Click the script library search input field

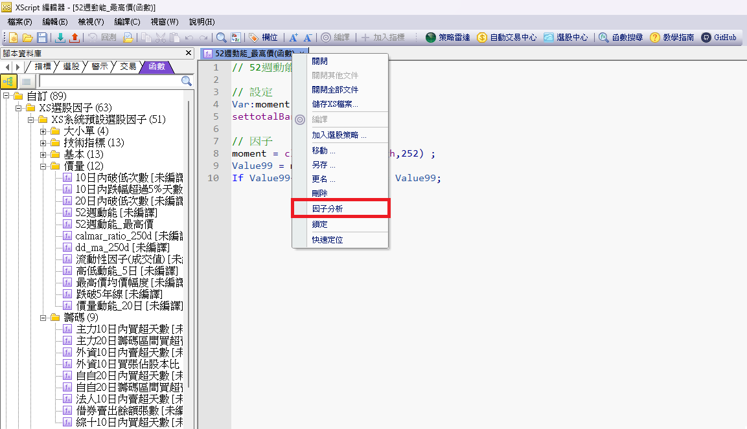[x=108, y=81]
